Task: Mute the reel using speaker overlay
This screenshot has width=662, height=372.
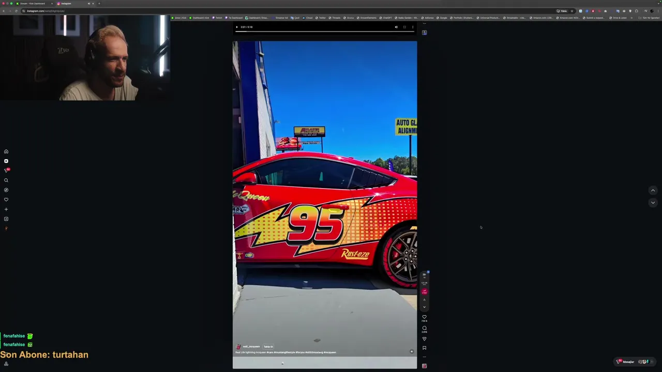Action: [x=412, y=352]
